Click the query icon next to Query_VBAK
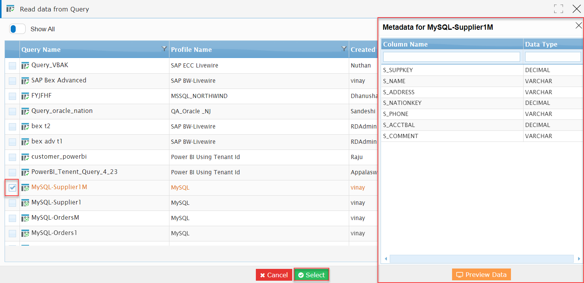 (x=25, y=66)
